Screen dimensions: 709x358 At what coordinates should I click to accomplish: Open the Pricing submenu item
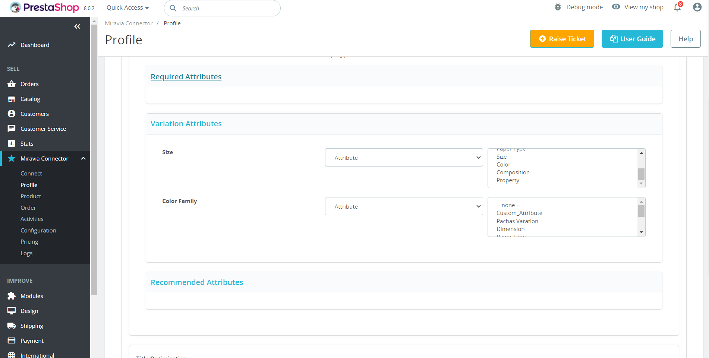29,242
